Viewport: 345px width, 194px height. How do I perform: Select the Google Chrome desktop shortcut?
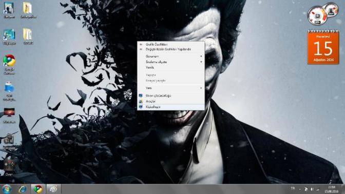coord(9,64)
